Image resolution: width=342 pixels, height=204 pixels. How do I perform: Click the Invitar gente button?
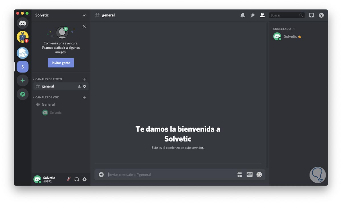tap(61, 63)
